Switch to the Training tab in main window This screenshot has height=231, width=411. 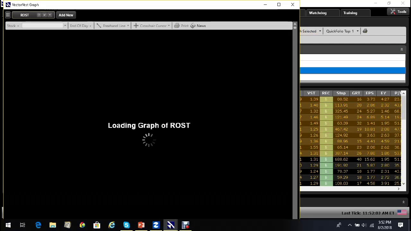pyautogui.click(x=350, y=13)
